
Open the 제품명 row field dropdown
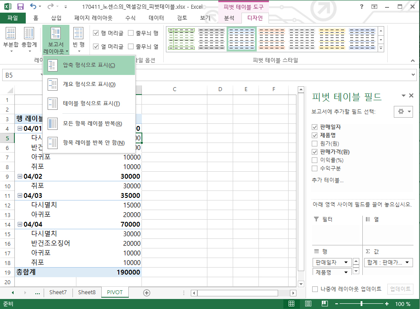(346, 272)
